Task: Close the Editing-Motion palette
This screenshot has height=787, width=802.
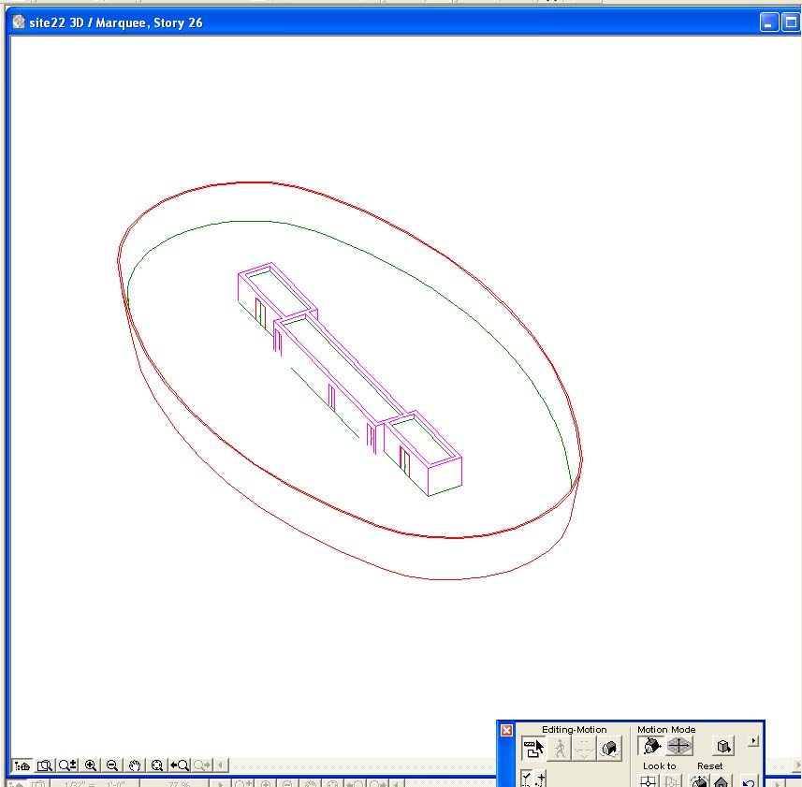Action: point(506,730)
